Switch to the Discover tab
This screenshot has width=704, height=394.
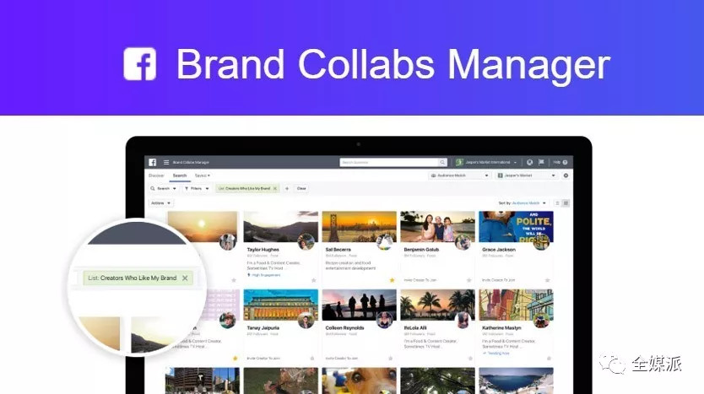(157, 175)
